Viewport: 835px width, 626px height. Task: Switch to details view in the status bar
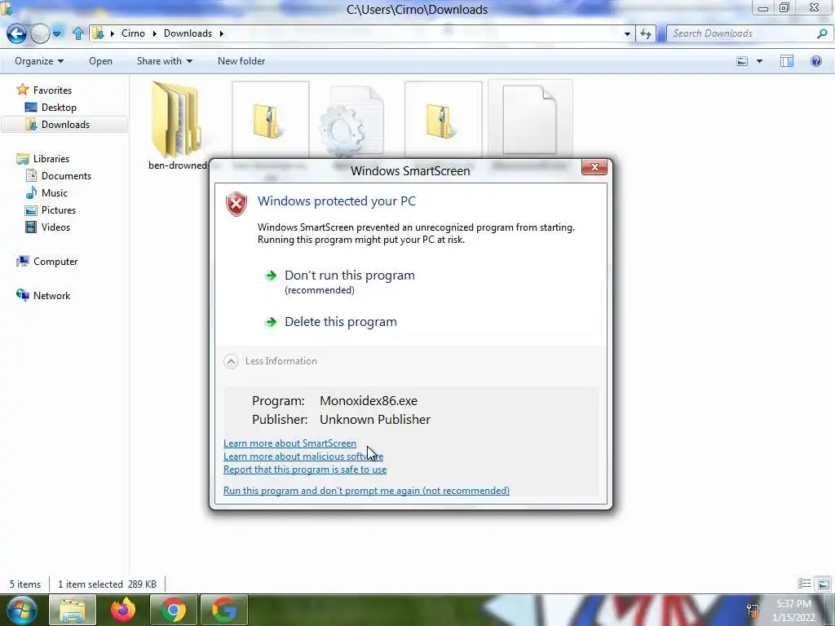(x=804, y=584)
